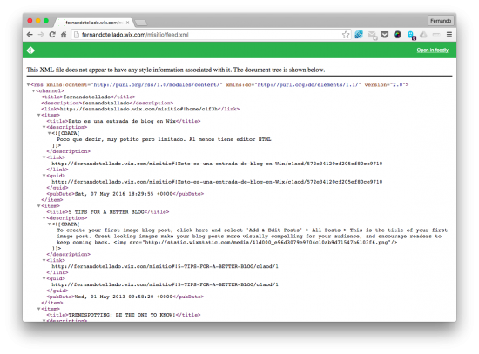Collapse the first CDATA block triangle
The height and width of the screenshot is (354, 479).
(x=49, y=133)
